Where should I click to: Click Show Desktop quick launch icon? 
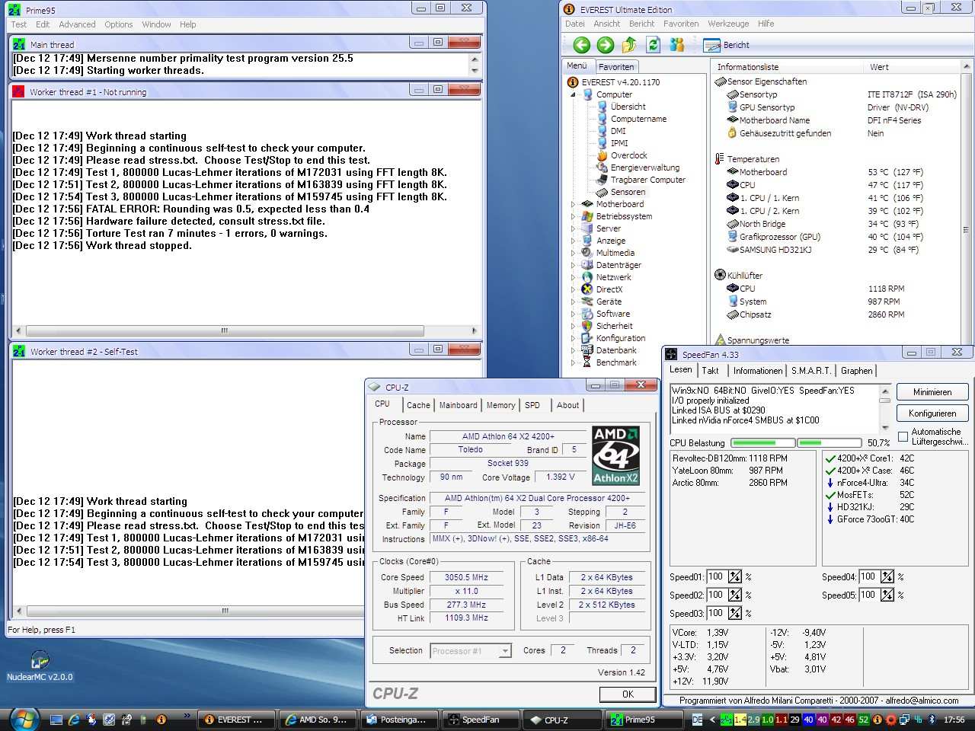[x=56, y=719]
